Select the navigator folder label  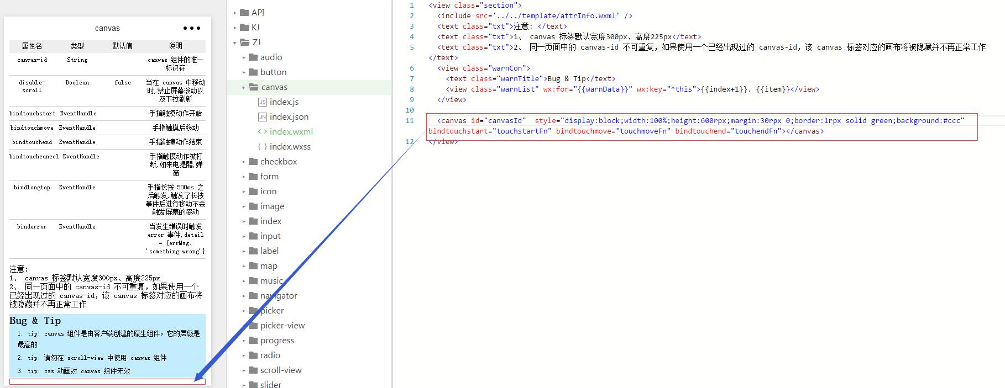pos(279,295)
